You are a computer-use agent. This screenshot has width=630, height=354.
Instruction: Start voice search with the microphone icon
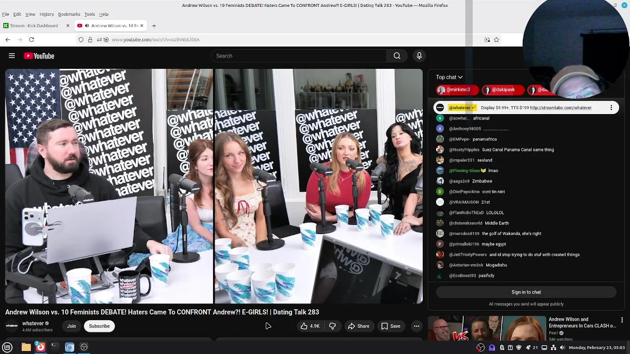(x=419, y=56)
